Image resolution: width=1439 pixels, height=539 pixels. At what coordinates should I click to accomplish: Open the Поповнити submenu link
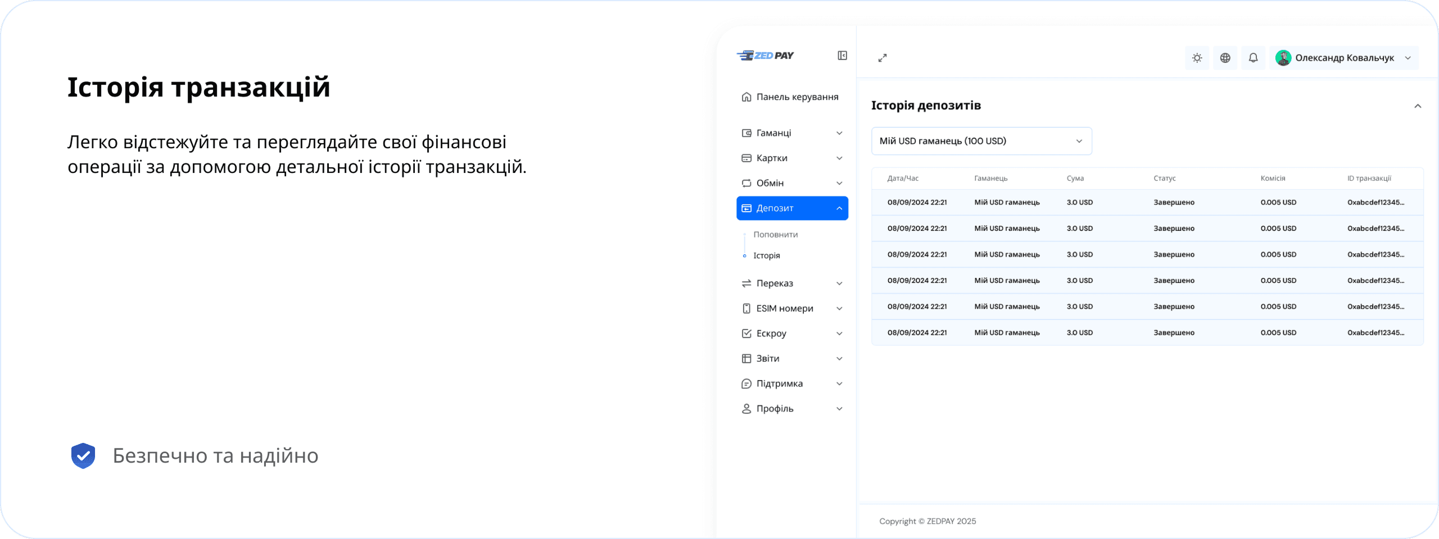tap(775, 235)
